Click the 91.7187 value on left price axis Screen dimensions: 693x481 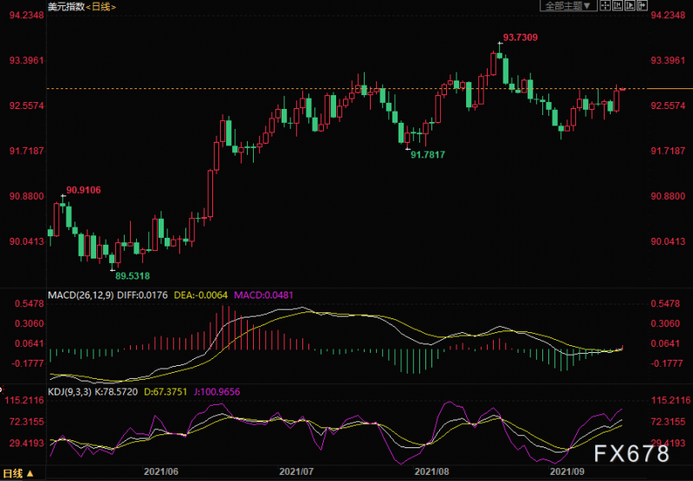27,151
